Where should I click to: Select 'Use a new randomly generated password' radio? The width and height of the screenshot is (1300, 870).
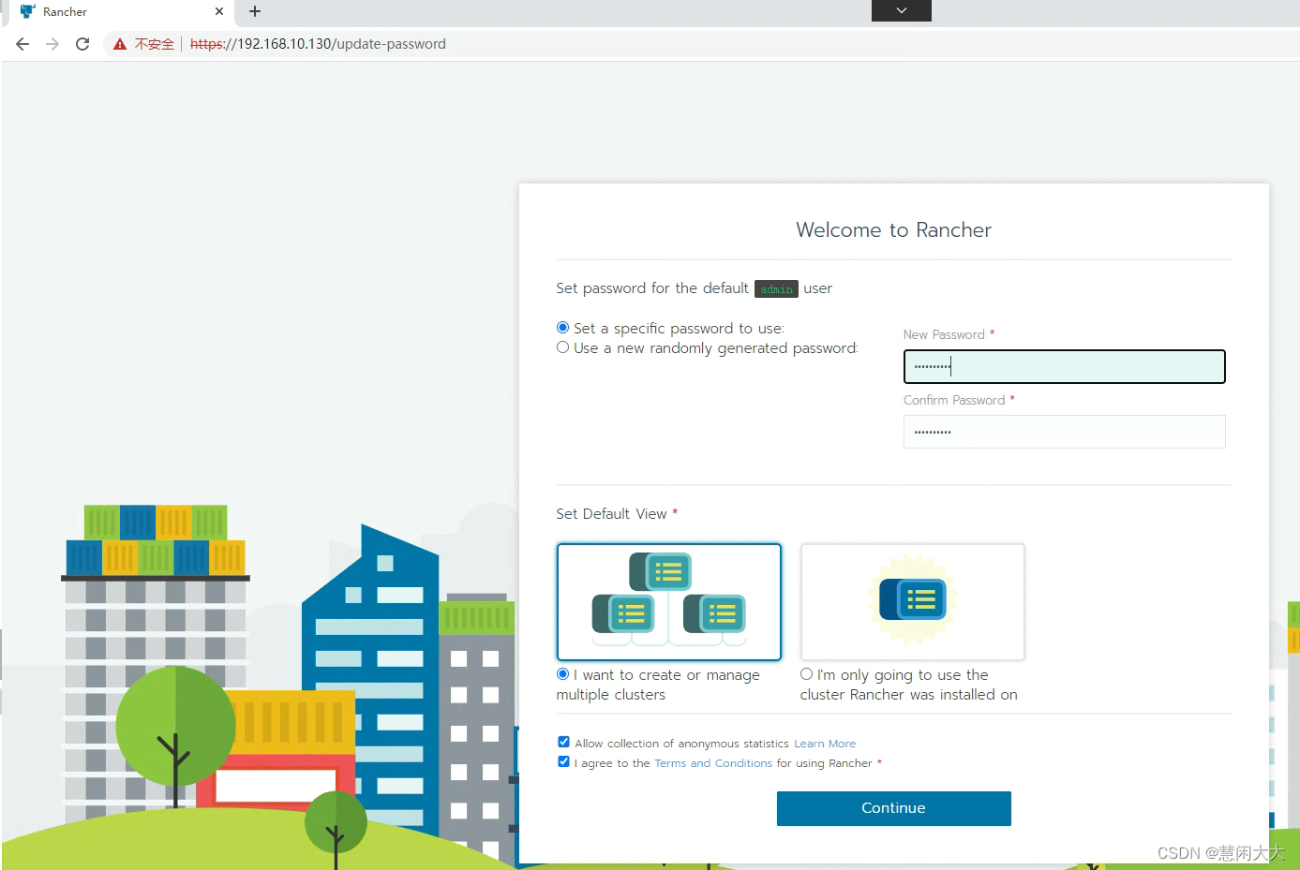point(562,347)
